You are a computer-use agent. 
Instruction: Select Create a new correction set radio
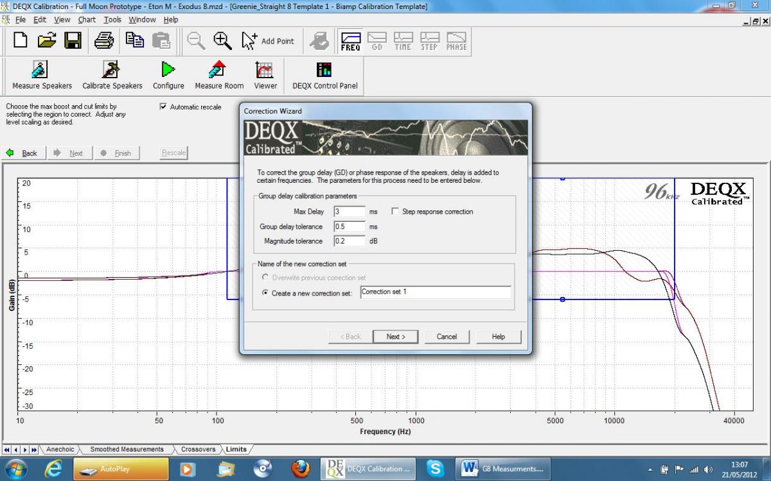(x=266, y=292)
